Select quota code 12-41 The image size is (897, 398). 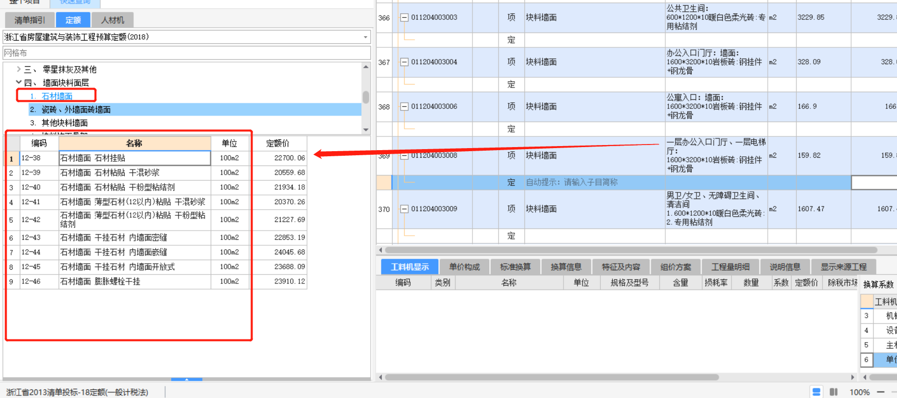31,202
